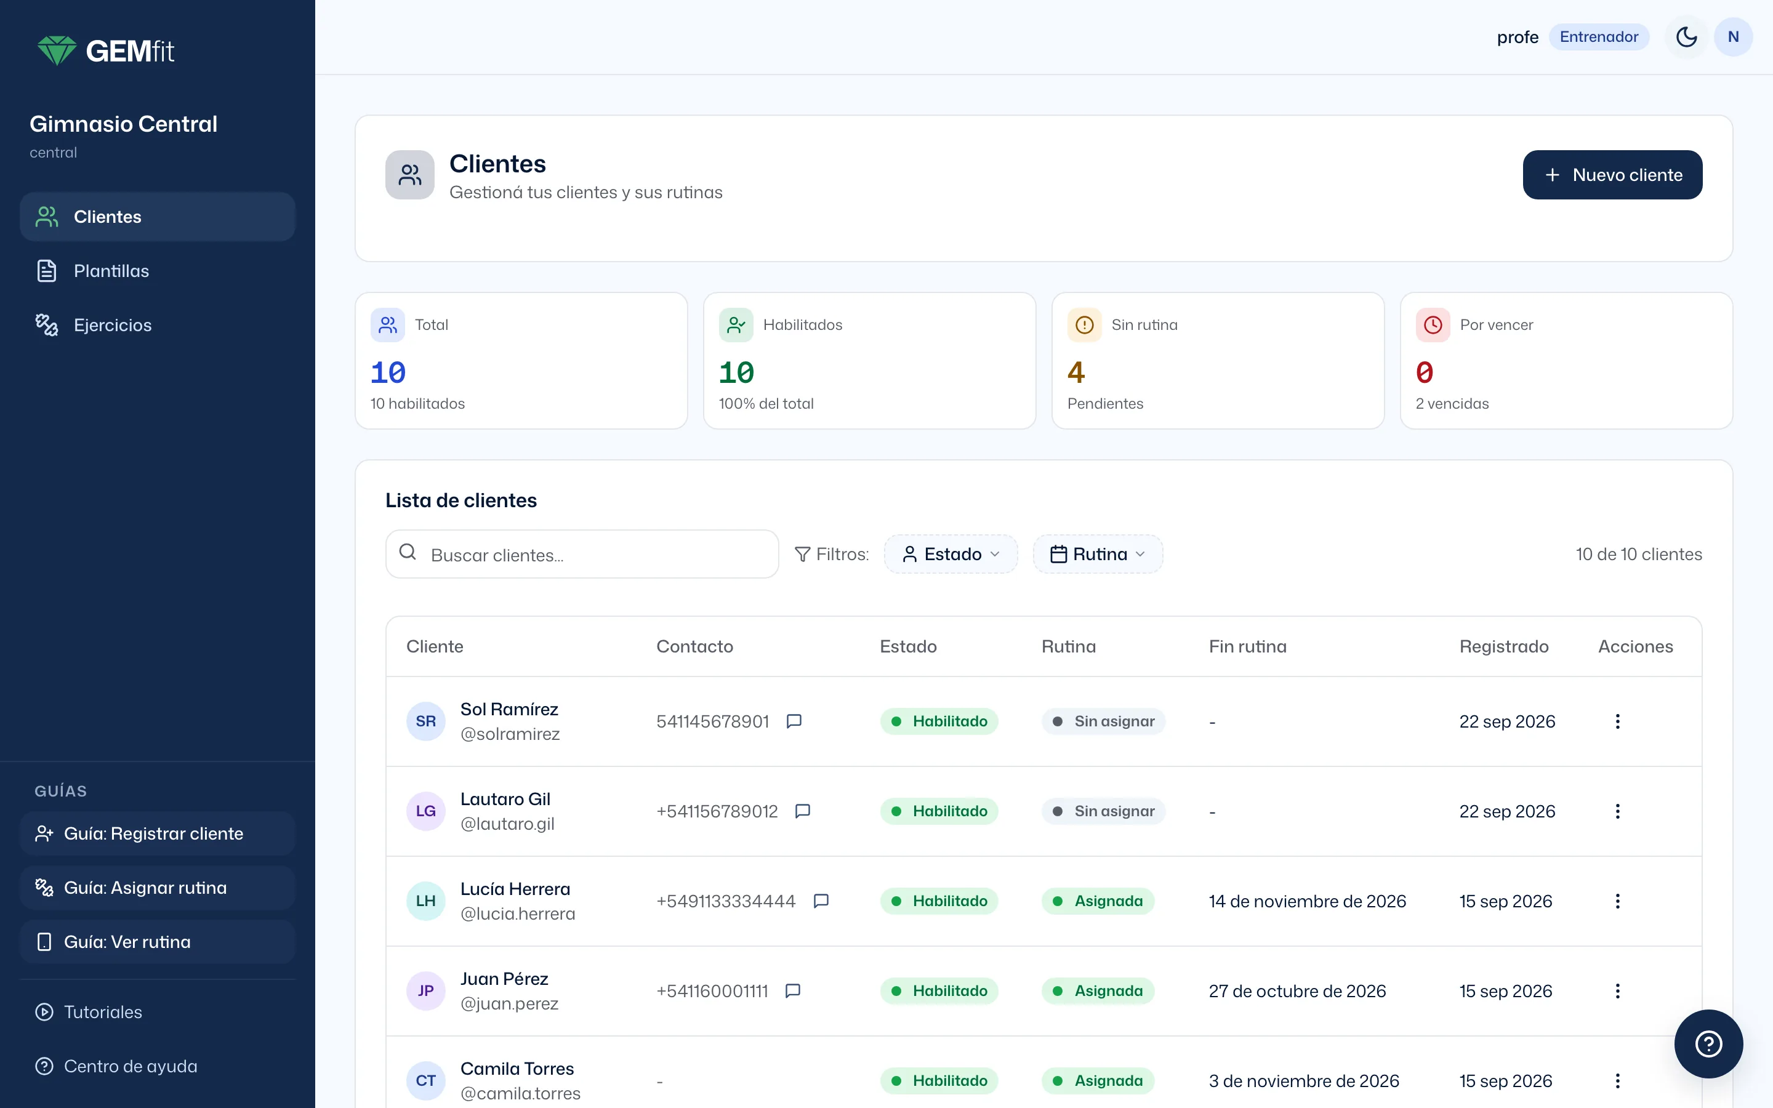Select the Habilitados stat card
The height and width of the screenshot is (1108, 1773).
(x=869, y=361)
